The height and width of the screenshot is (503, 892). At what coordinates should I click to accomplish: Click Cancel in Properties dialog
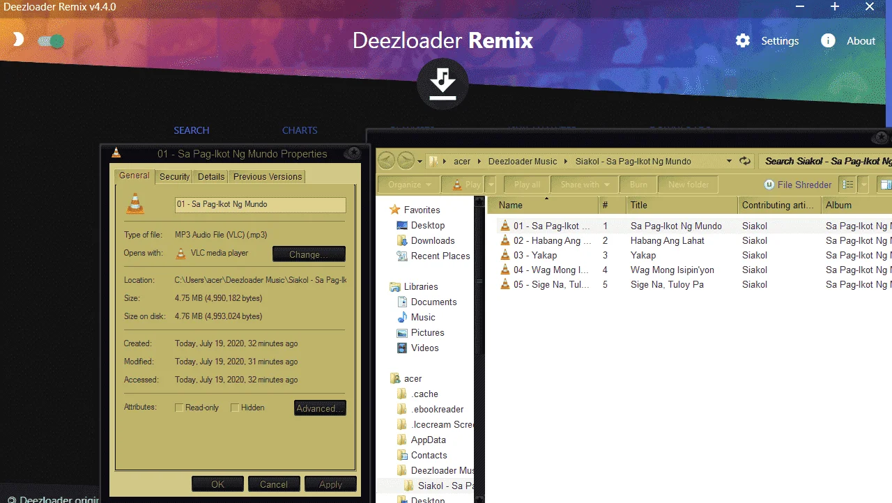point(274,484)
